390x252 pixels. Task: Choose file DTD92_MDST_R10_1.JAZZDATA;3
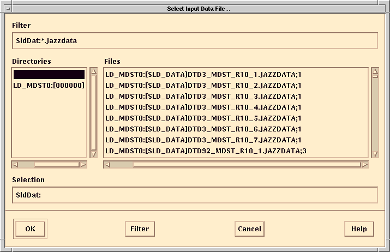point(205,151)
